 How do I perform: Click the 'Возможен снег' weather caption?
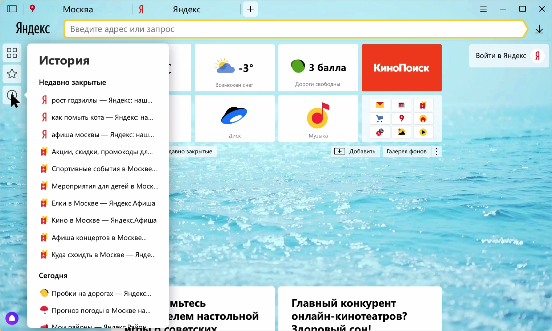(234, 85)
